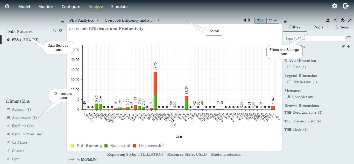Toggle the Unsuccessful series in the legend
Screen dimensions: 354x164
[x=151, y=146]
